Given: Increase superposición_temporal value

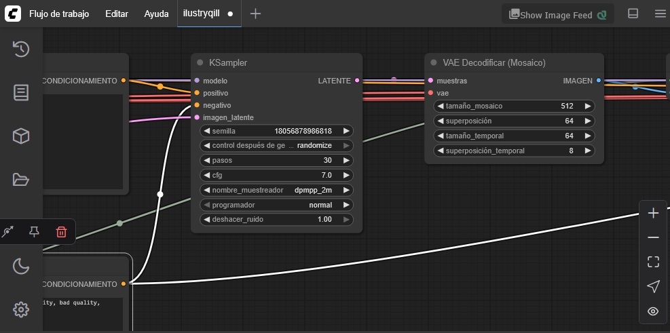Looking at the screenshot, I should [588, 151].
